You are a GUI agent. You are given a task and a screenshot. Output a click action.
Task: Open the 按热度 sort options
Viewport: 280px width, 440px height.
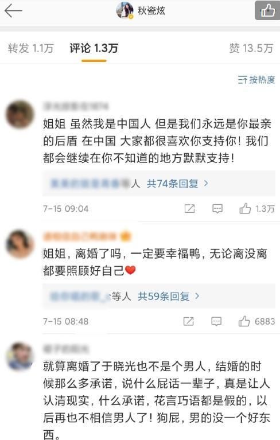(256, 80)
